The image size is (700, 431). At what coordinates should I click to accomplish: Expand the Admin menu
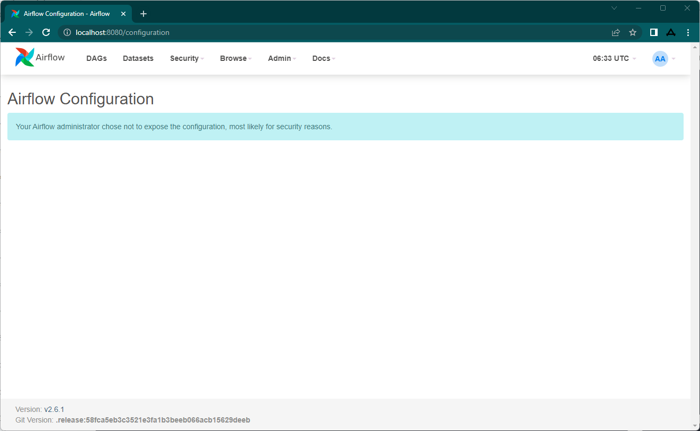(x=282, y=58)
